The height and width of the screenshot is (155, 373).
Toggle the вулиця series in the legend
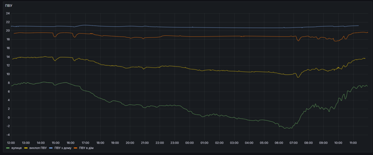point(17,148)
